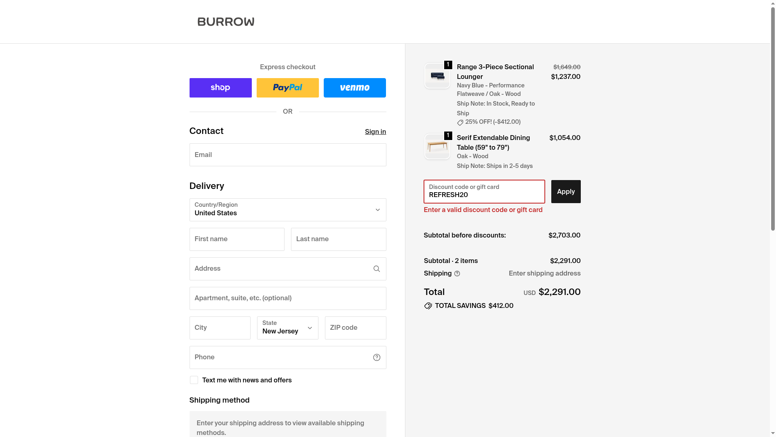Viewport: 776px width, 437px height.
Task: Focus the Phone input field
Action: pos(288,357)
